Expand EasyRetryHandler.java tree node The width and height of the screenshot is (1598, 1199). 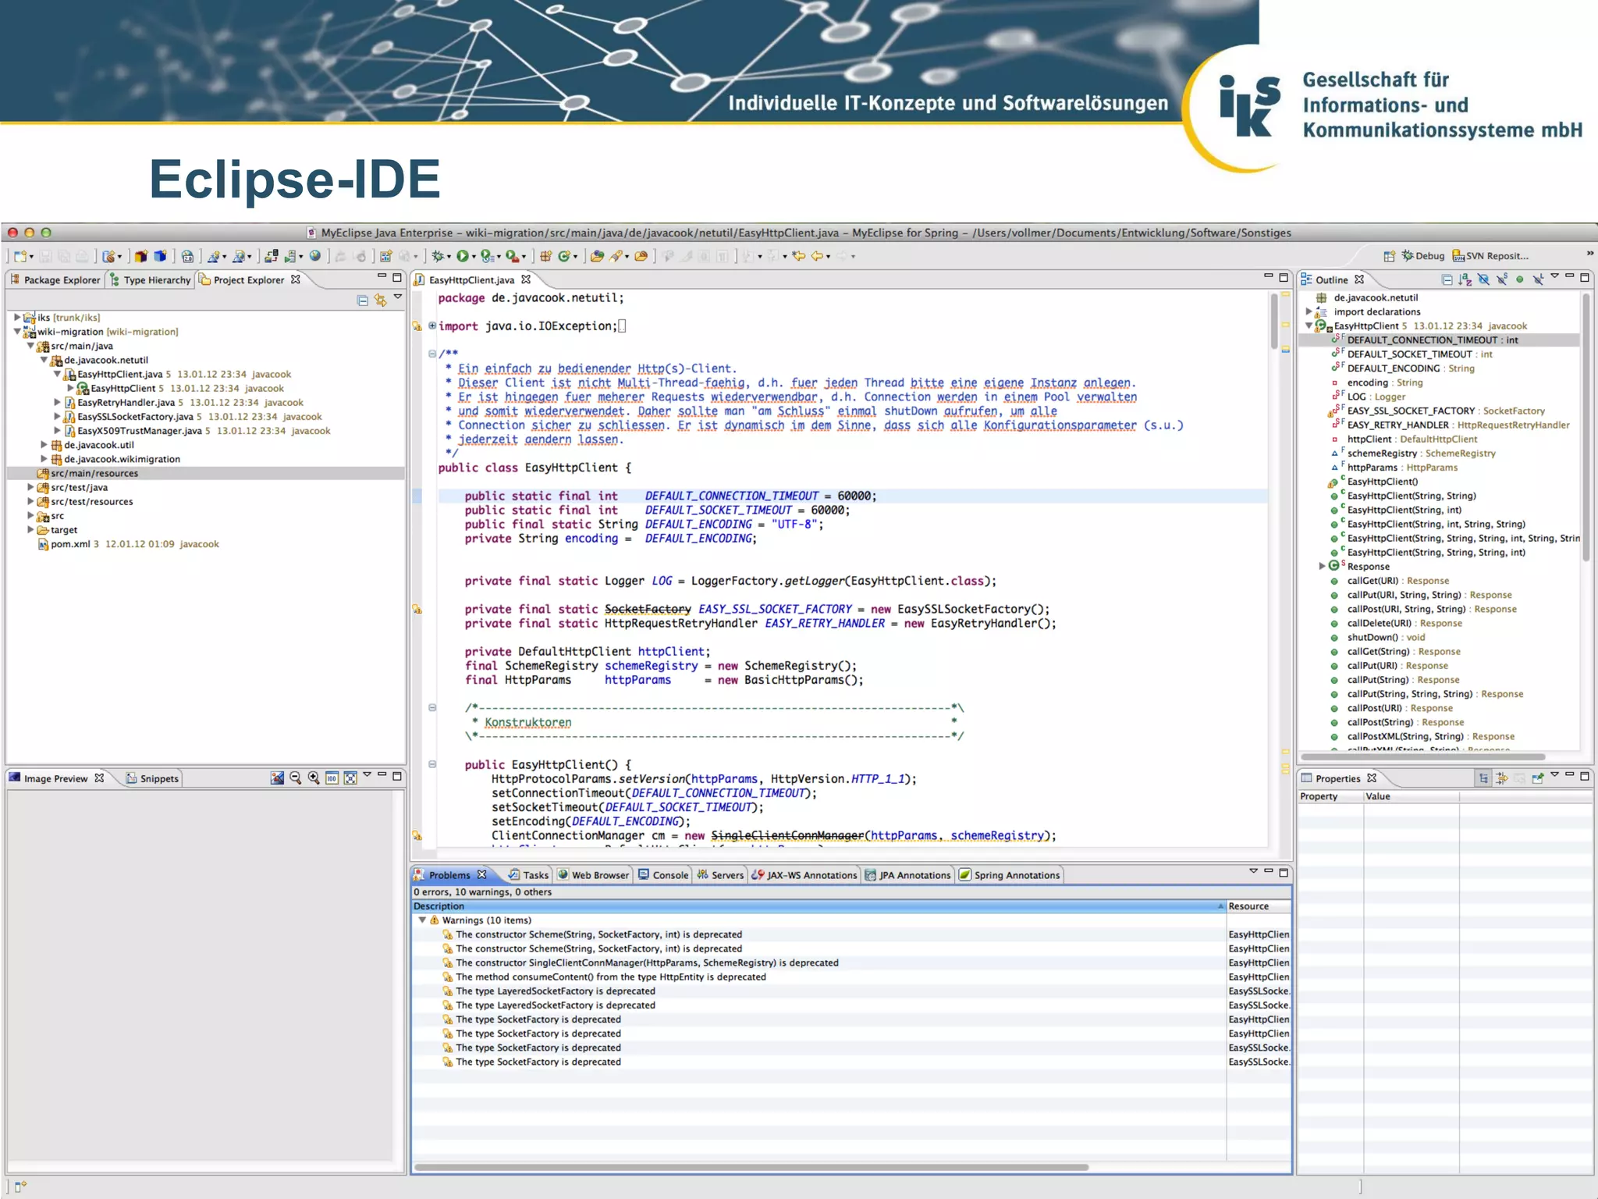57,403
